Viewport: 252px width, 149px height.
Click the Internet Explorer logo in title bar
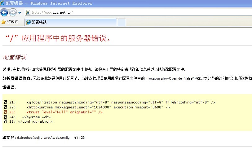3,3
